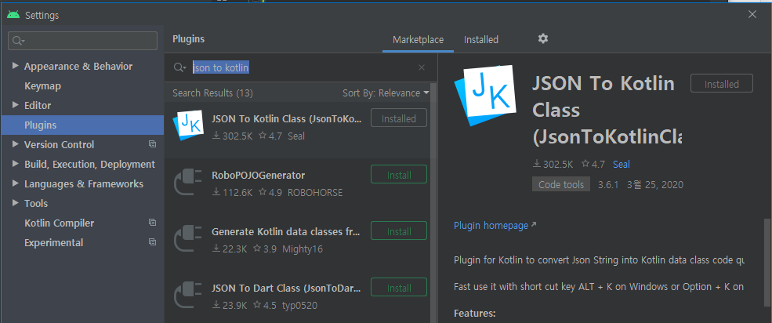The width and height of the screenshot is (772, 323).
Task: Select Keymap in settings tree
Action: click(43, 86)
